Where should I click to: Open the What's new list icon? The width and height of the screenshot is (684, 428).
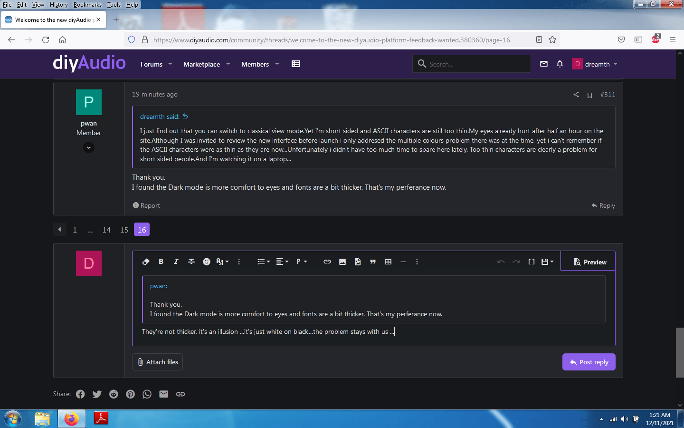pyautogui.click(x=296, y=64)
